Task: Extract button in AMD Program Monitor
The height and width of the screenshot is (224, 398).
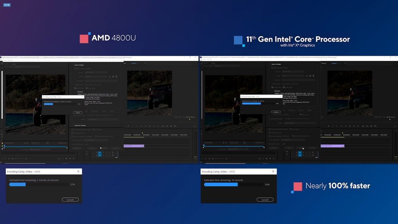Action: [167, 126]
